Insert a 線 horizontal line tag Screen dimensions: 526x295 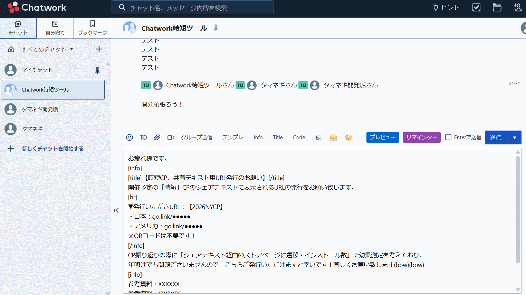[318, 137]
